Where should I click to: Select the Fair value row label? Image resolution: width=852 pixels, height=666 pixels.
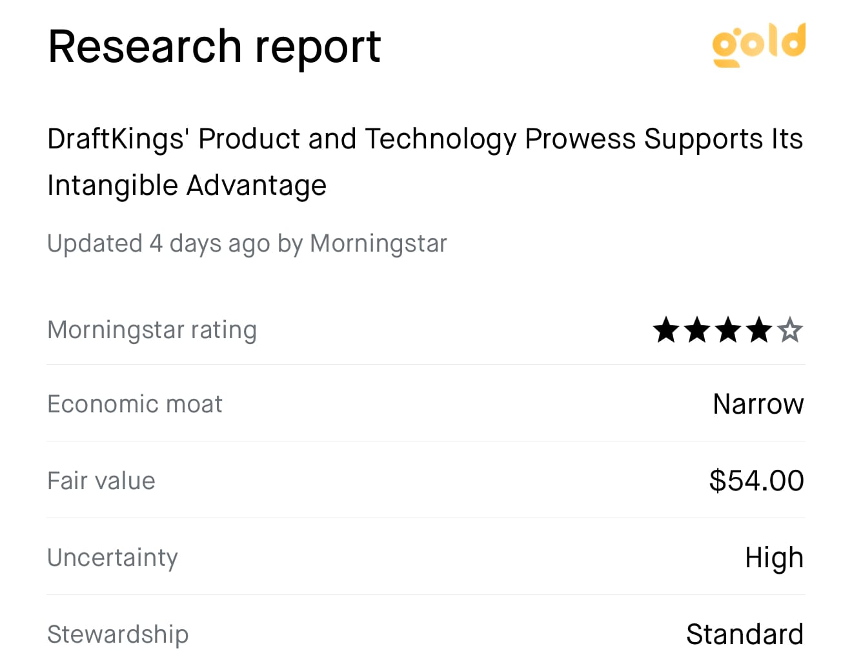click(x=101, y=481)
